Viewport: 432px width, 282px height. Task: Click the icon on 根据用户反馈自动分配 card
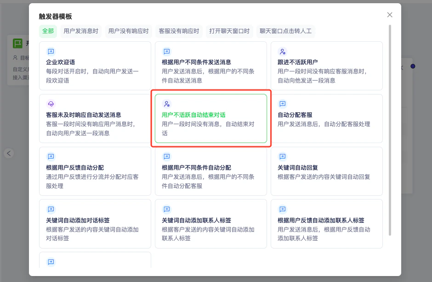51,157
